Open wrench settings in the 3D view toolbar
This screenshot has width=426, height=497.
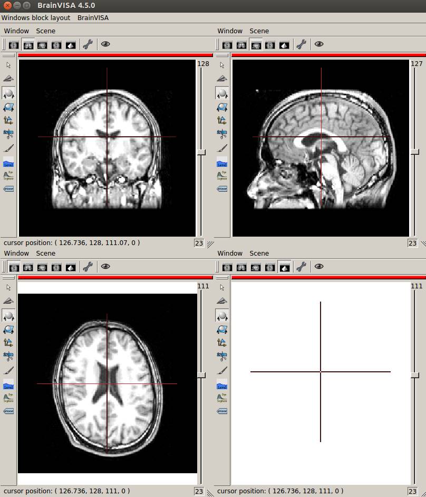[301, 267]
